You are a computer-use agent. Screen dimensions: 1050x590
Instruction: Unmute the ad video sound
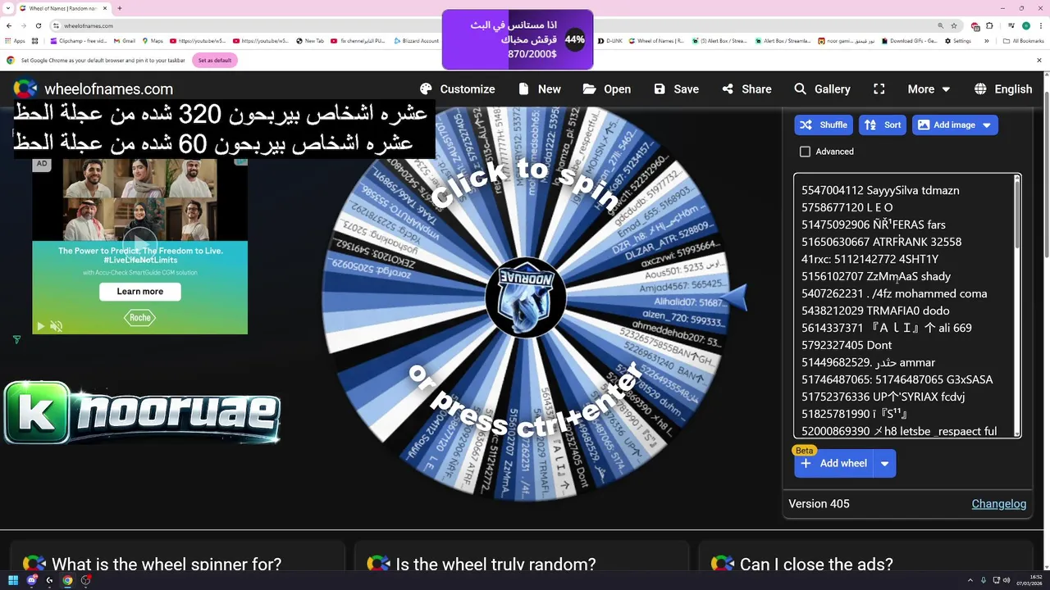[57, 326]
